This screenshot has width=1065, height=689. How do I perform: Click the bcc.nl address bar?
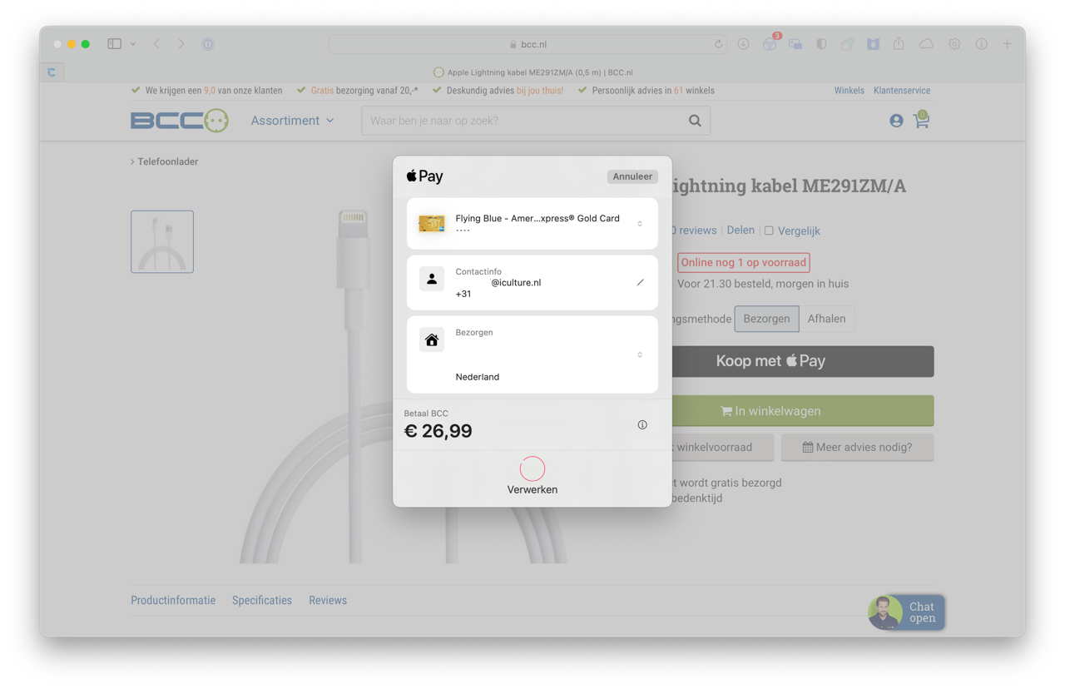(x=528, y=44)
